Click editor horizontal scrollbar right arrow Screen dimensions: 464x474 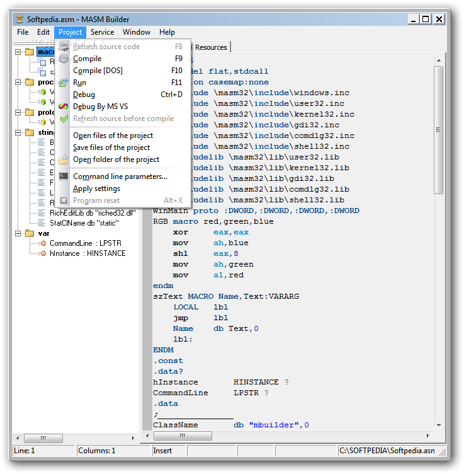[427, 436]
